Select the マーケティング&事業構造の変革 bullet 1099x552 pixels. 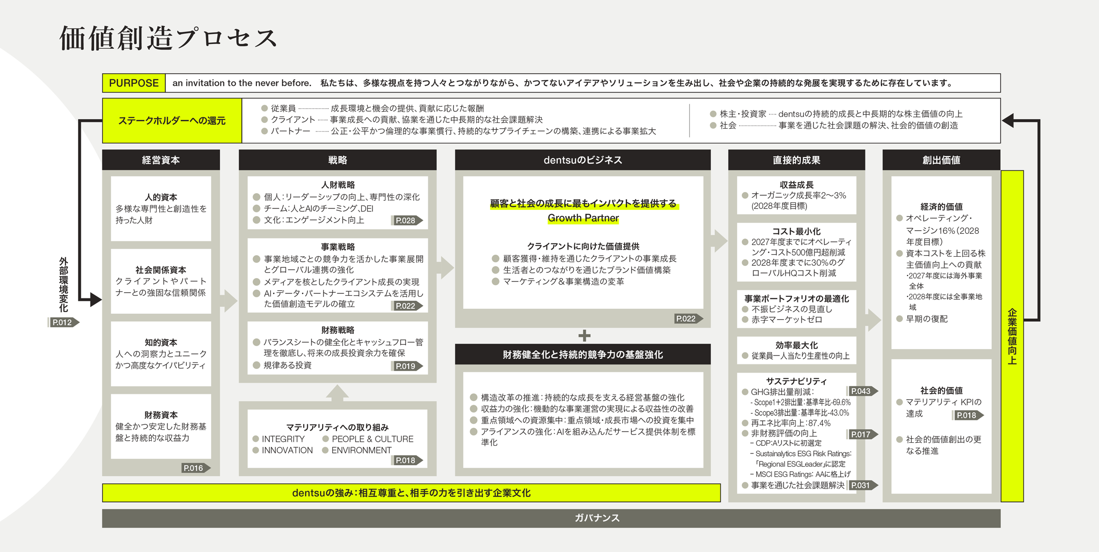tap(558, 282)
